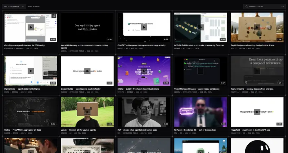Play the Tashvi Imagine jewelry video
This screenshot has height=153, width=288.
257,71
